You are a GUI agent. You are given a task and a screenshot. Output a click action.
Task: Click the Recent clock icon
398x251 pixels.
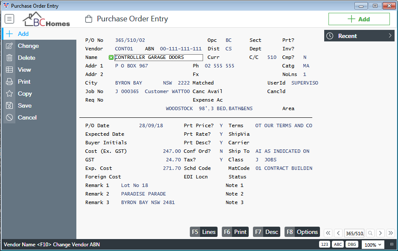[330, 36]
